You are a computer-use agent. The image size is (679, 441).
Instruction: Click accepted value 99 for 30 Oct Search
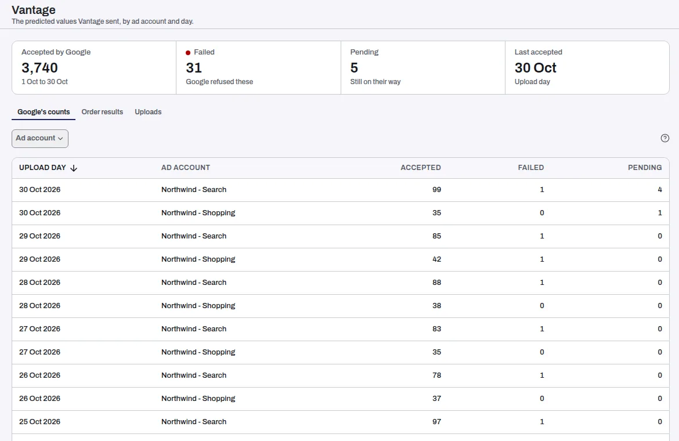point(436,190)
